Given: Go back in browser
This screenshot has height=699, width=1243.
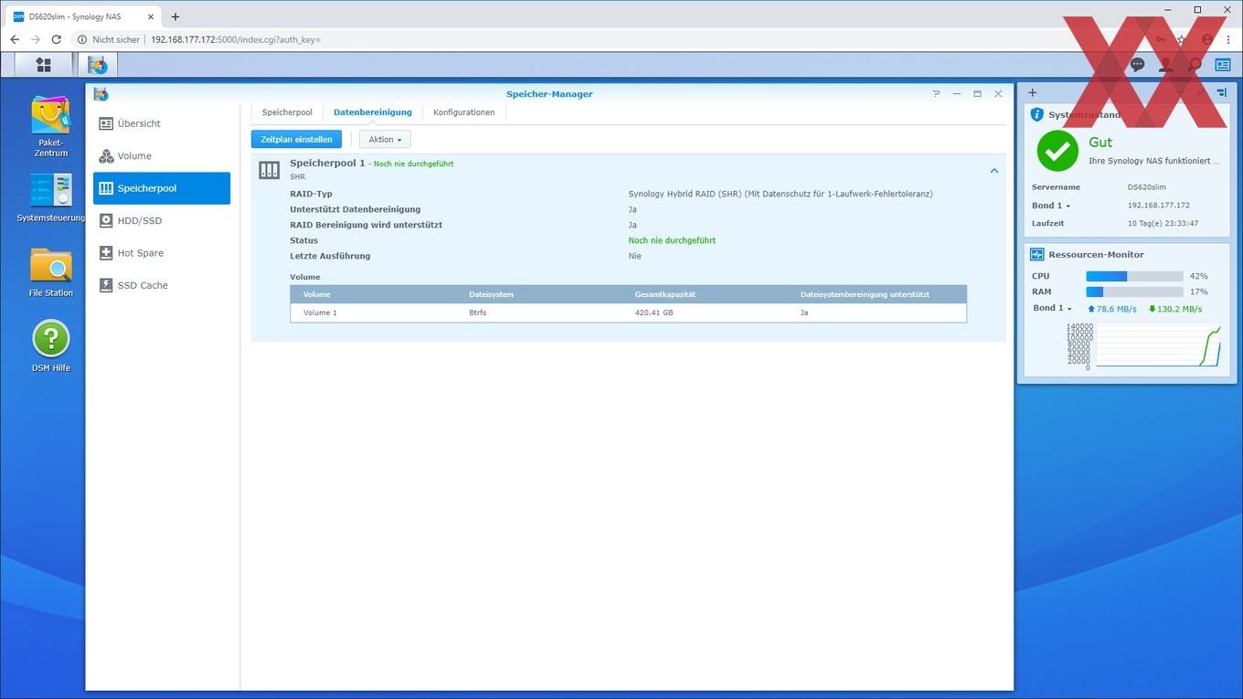Looking at the screenshot, I should coord(15,39).
